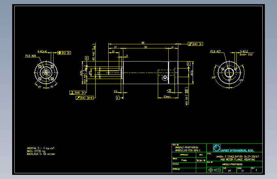Screen dimensions: 277x179
Task: Click the drawn-by name Poppy
Action: 184,160
